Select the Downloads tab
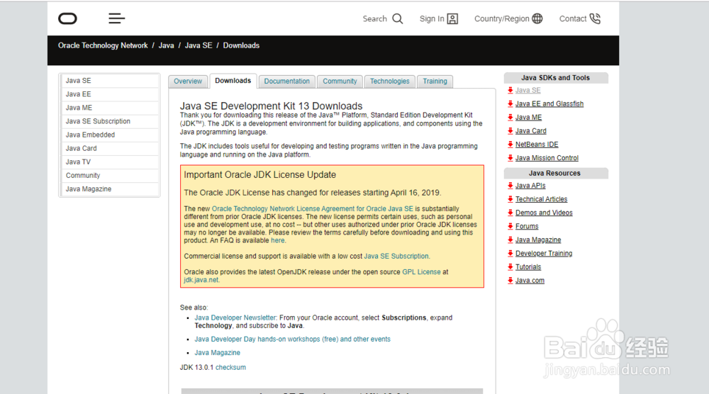The width and height of the screenshot is (709, 394). coord(233,81)
